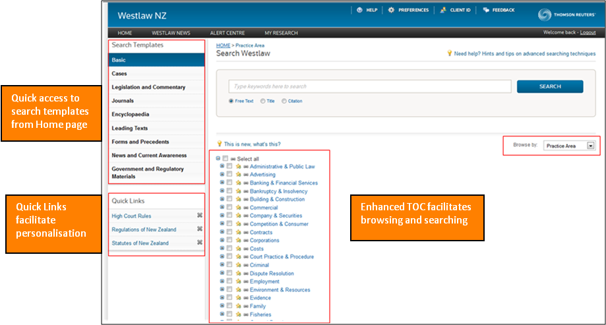This screenshot has width=606, height=325.
Task: Check the Court Practice & Procedure checkbox
Action: pos(229,256)
